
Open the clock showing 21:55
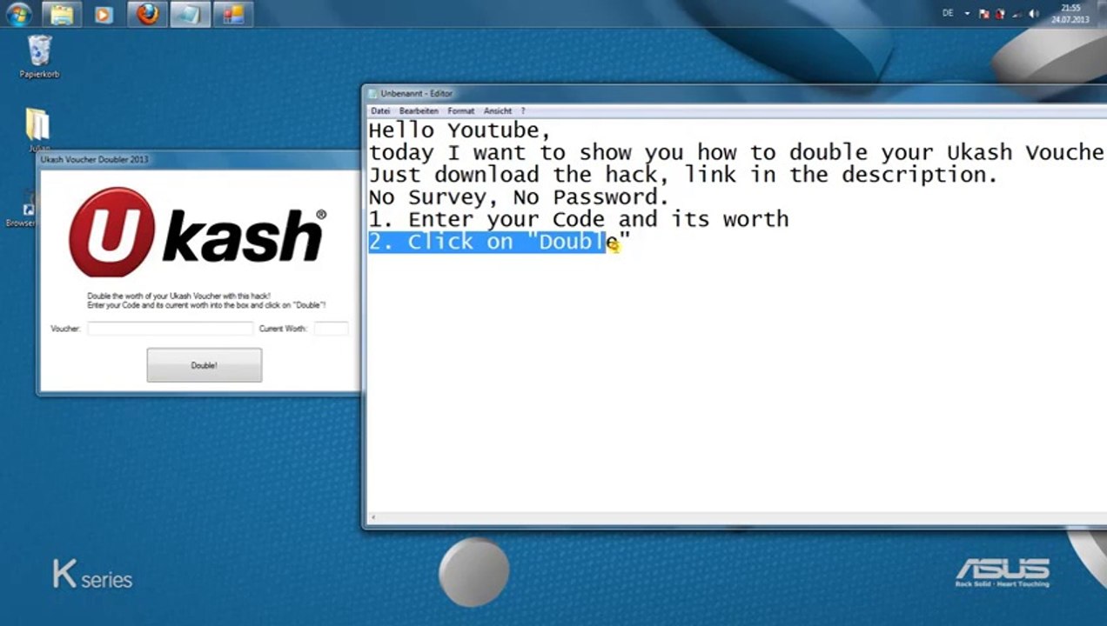[1070, 14]
